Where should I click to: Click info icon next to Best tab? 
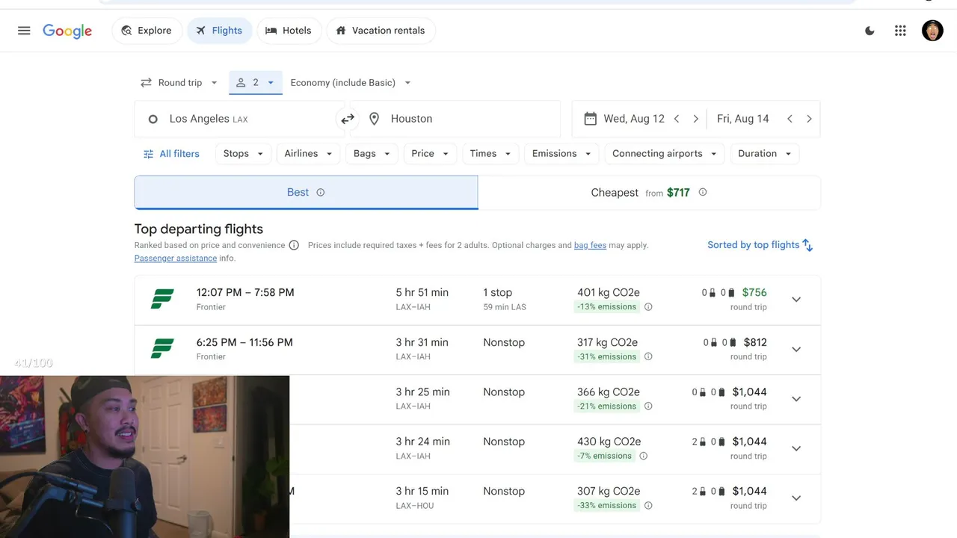coord(321,192)
